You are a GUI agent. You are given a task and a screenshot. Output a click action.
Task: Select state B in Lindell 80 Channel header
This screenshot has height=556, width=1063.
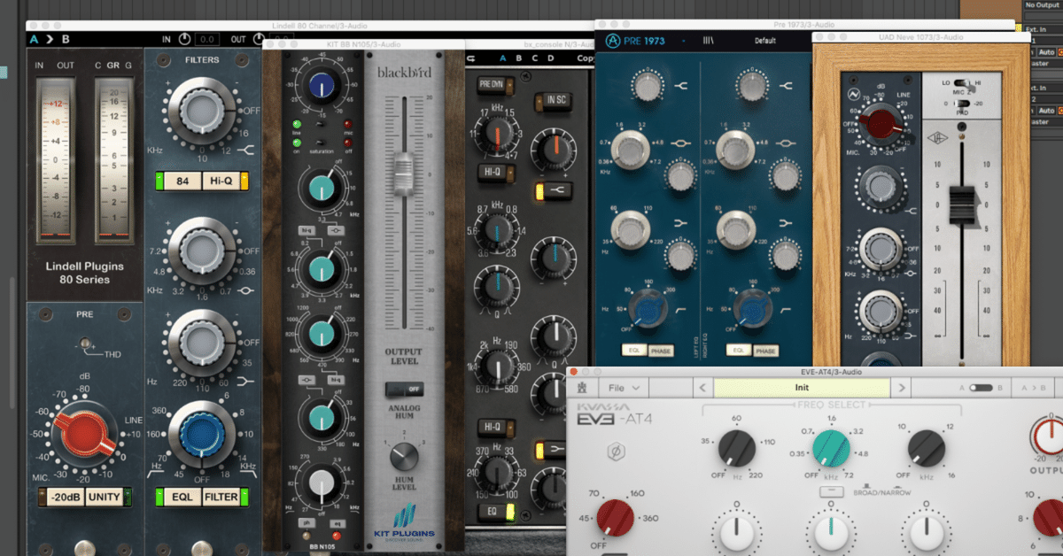point(66,39)
